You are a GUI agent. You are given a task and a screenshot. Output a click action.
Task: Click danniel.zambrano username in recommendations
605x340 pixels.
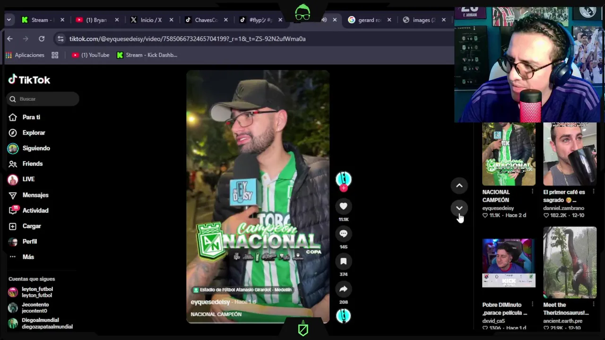coord(563,208)
